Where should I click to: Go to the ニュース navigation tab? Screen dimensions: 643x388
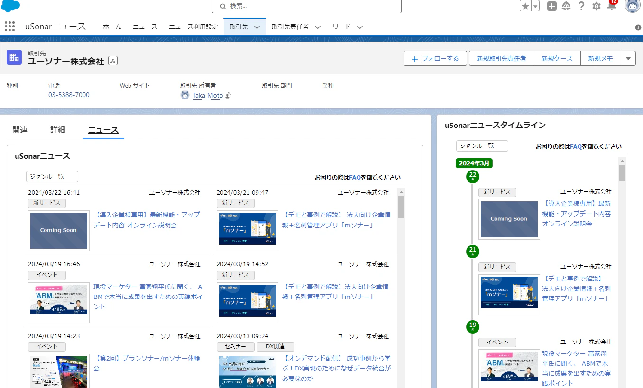click(x=145, y=27)
